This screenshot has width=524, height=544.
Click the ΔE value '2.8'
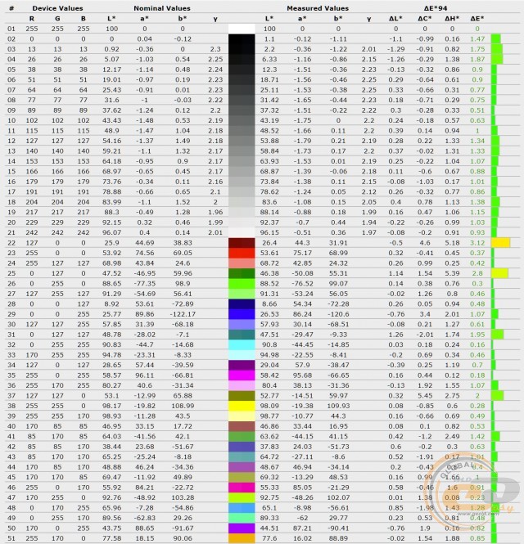coord(477,273)
